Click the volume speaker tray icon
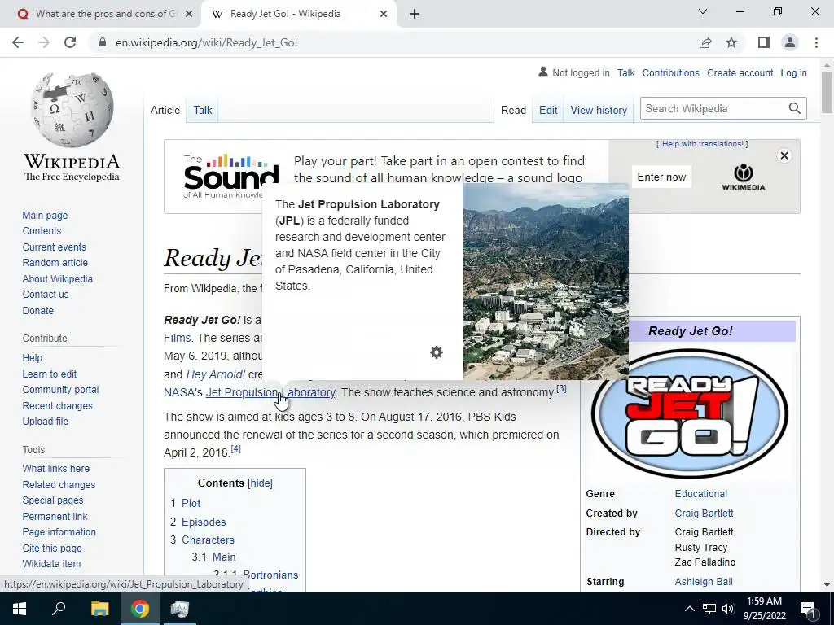Screen dimensions: 834x625 [x=728, y=609]
